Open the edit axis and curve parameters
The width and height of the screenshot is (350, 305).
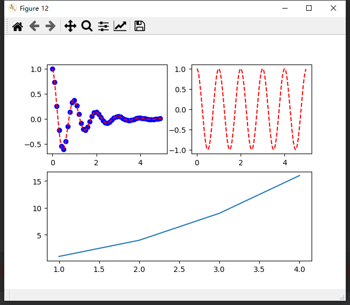coord(120,26)
